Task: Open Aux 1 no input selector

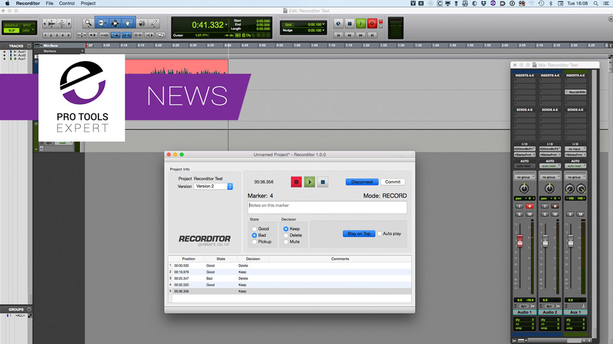Action: pyautogui.click(x=575, y=149)
